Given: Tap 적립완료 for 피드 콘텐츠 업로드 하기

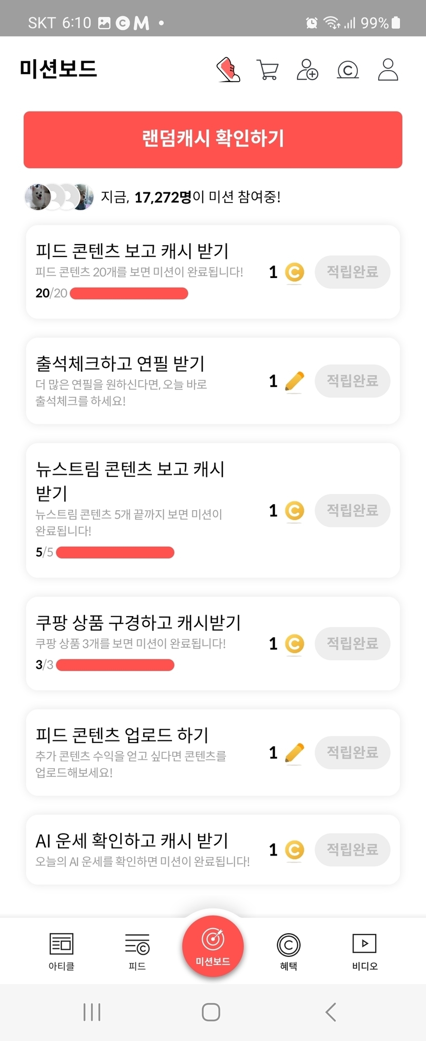Looking at the screenshot, I should click(x=353, y=753).
